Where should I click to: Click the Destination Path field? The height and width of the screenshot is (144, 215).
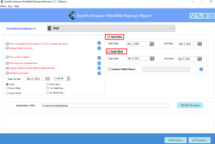coord(106,106)
